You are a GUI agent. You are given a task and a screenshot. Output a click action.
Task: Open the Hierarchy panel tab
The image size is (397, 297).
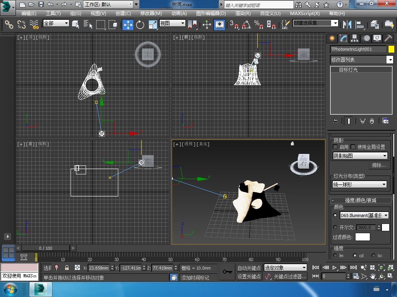[x=354, y=38]
